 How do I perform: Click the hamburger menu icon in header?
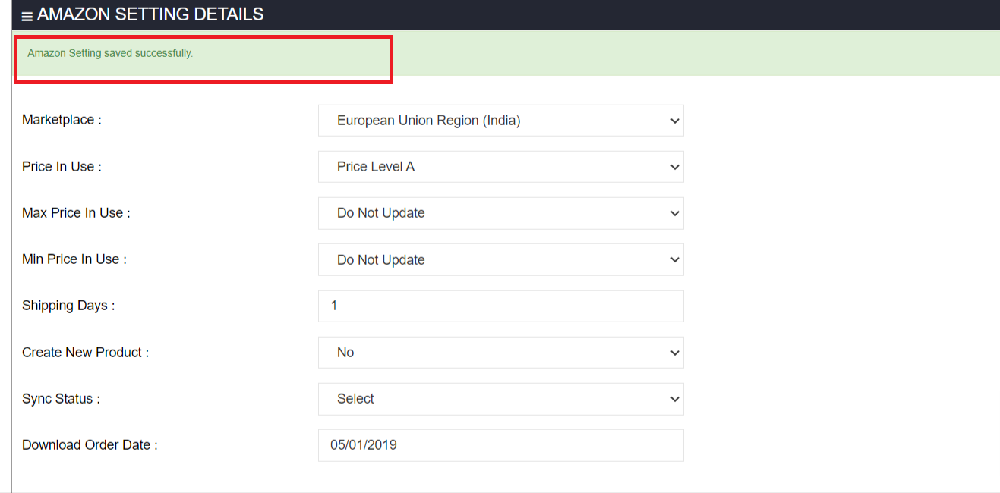click(x=27, y=15)
